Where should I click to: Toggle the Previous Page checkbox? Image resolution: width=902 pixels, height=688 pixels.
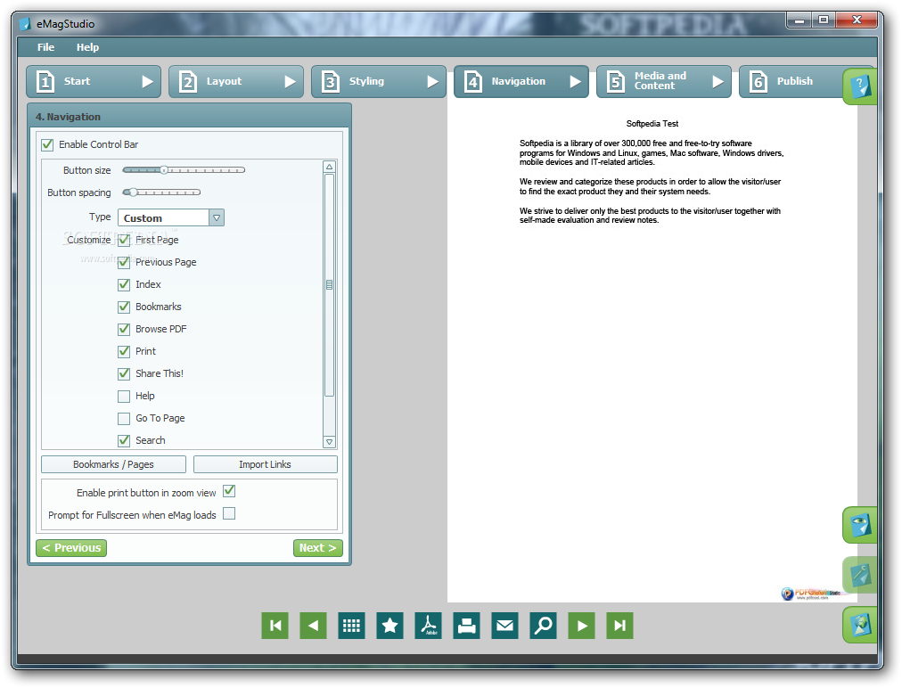[x=124, y=262]
